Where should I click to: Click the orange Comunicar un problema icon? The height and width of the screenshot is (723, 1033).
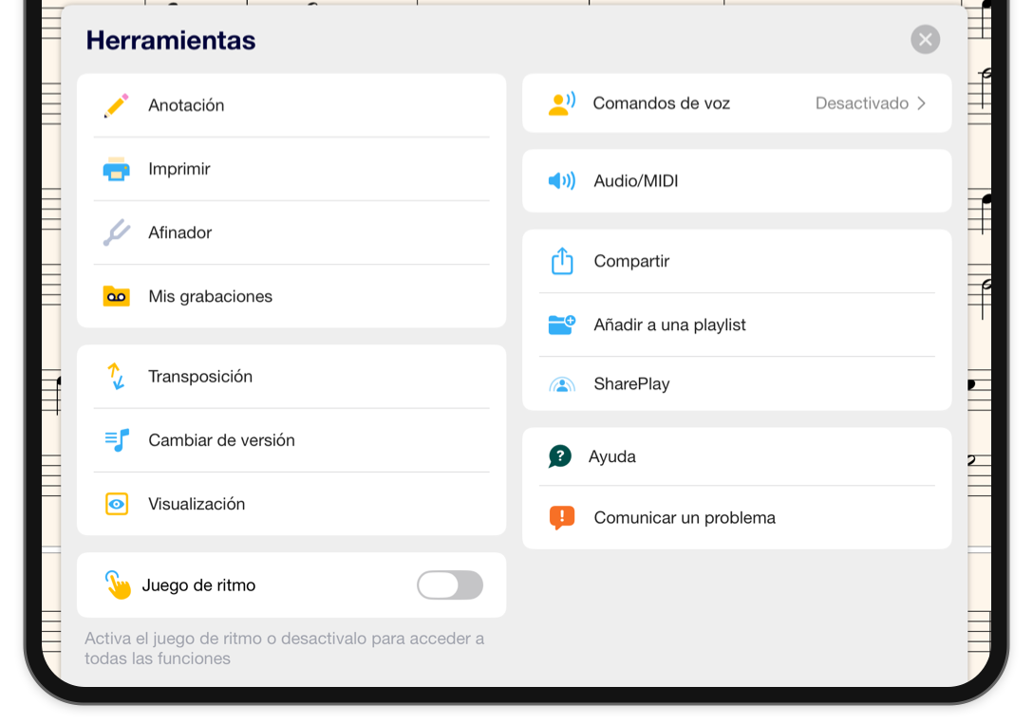coord(562,517)
